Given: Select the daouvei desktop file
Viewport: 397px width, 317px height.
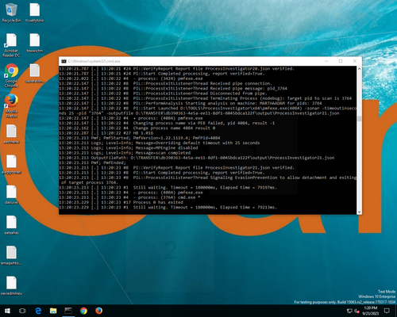Looking at the screenshot, I should [11, 195].
